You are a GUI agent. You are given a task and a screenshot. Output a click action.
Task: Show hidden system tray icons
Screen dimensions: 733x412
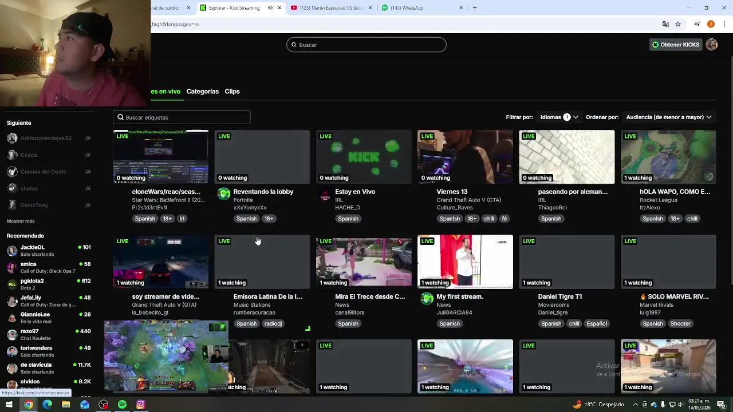tap(636, 405)
